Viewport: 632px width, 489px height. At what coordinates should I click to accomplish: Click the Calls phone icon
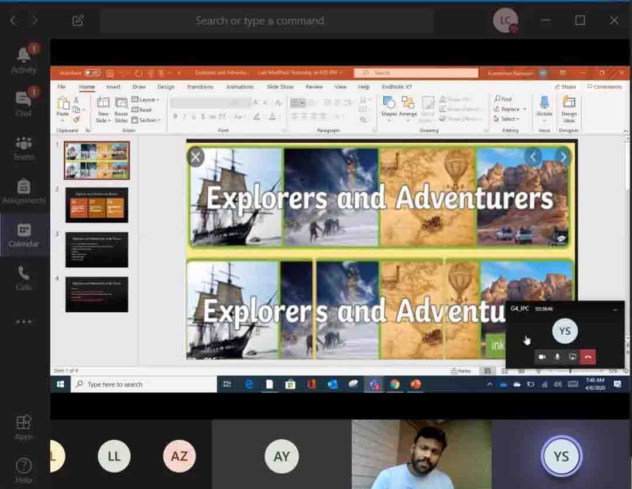pyautogui.click(x=23, y=277)
